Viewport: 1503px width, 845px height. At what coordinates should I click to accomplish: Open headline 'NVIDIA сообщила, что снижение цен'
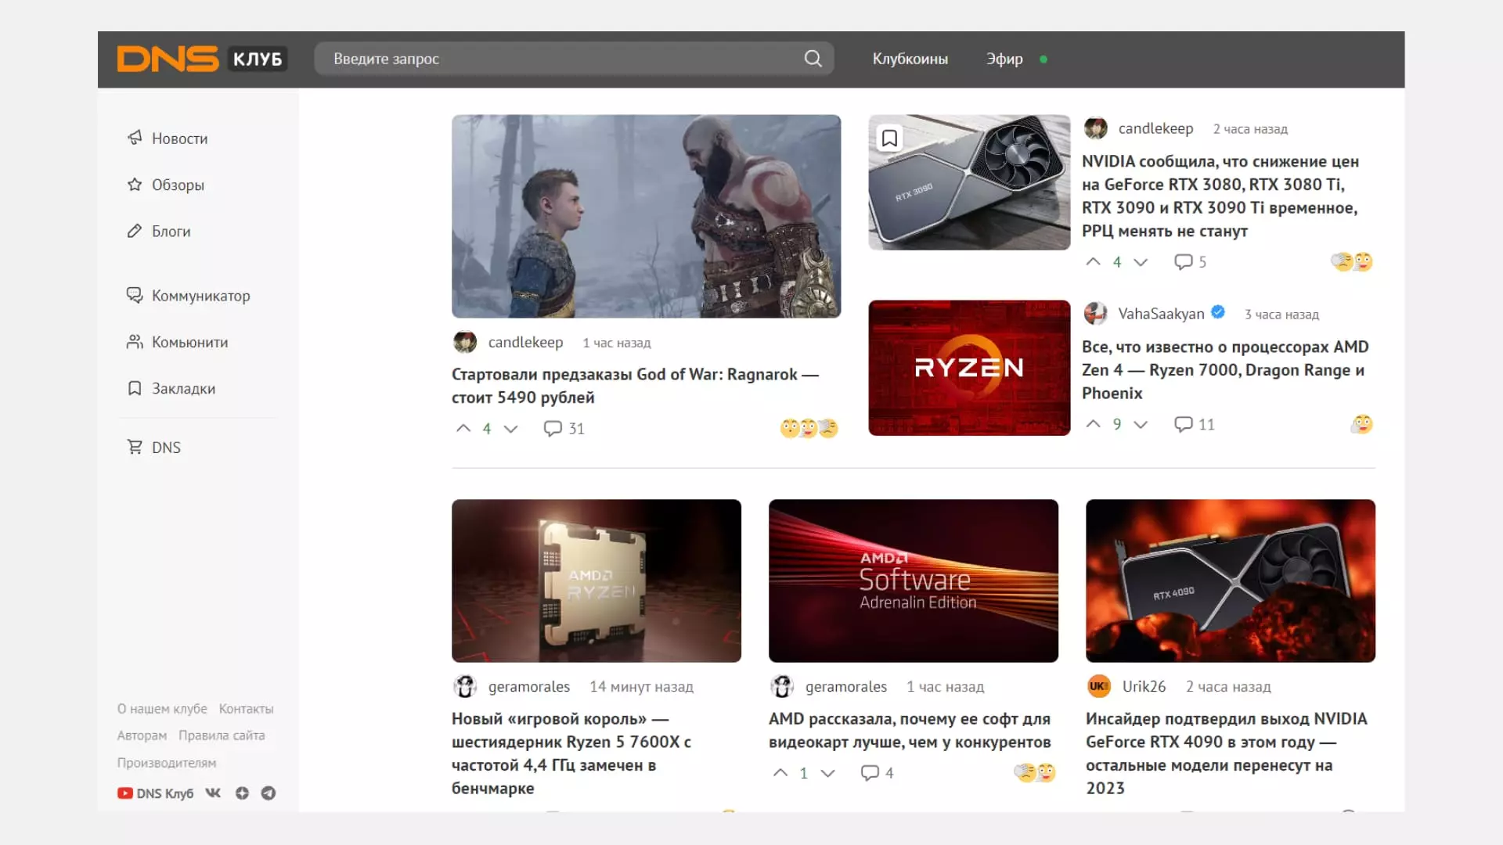point(1220,196)
